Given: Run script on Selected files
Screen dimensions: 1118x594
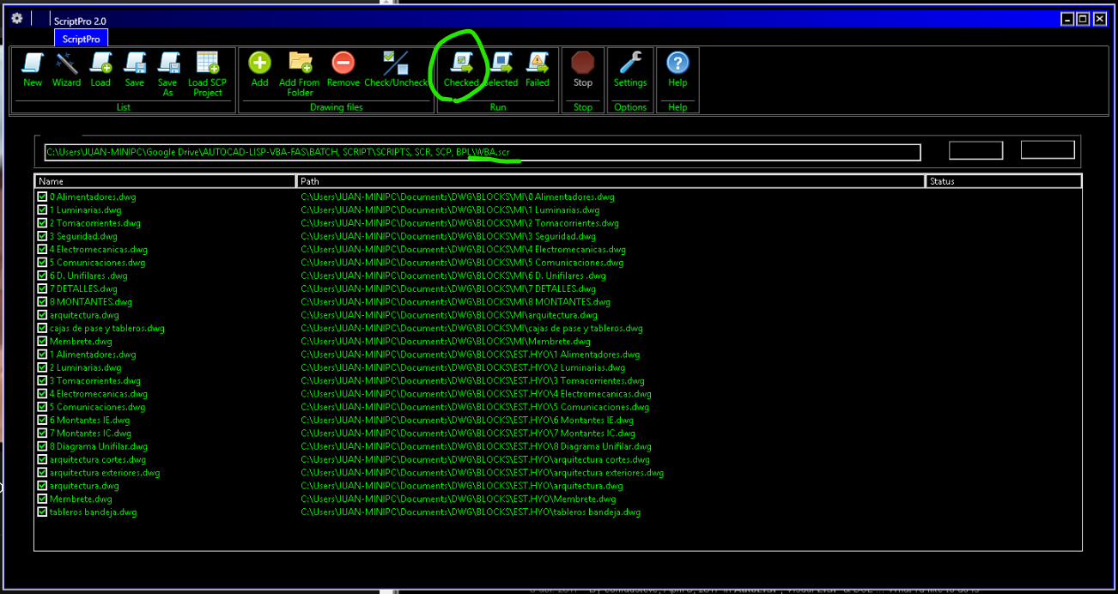Looking at the screenshot, I should pyautogui.click(x=501, y=70).
